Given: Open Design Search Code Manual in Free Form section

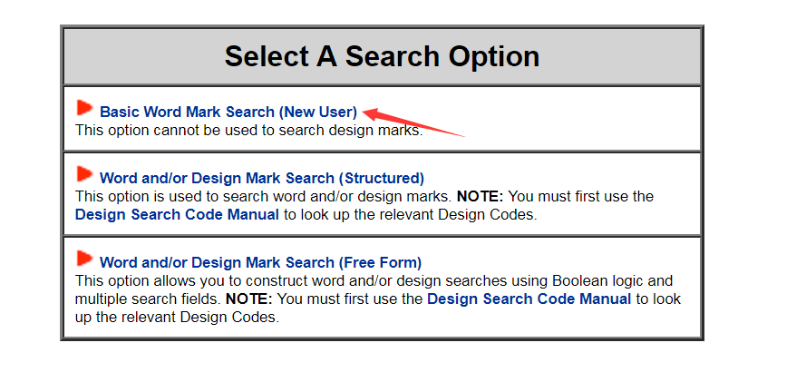Looking at the screenshot, I should 529,299.
